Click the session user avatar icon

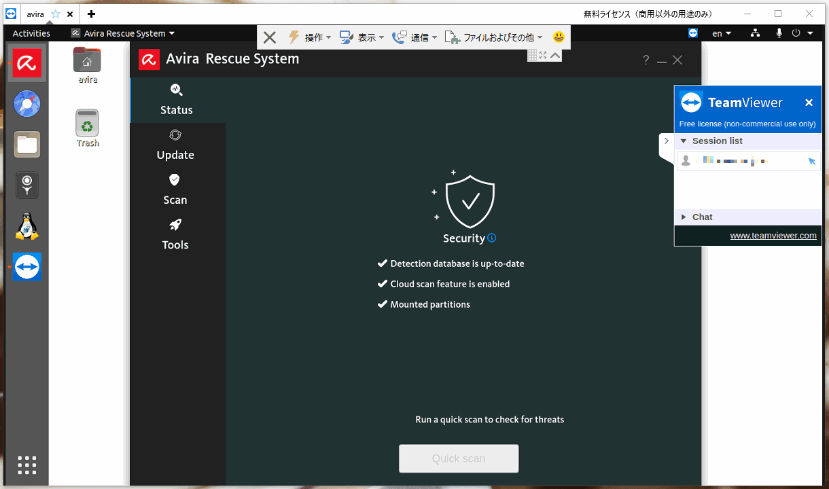pos(686,161)
